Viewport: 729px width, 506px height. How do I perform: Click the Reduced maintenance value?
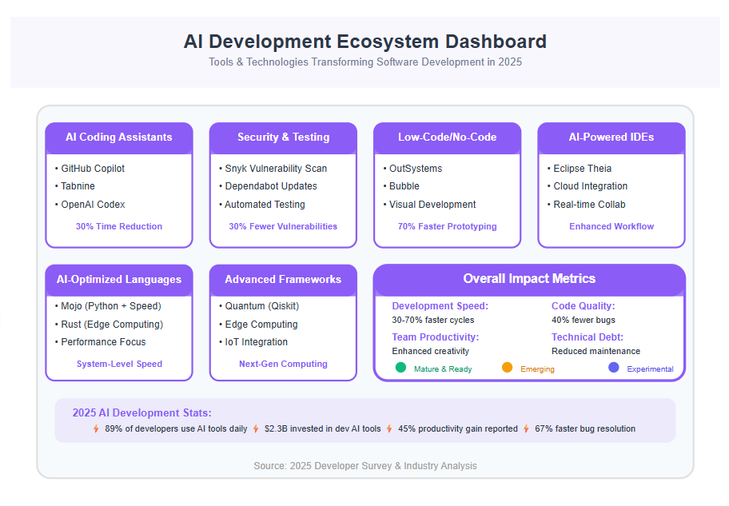point(596,351)
